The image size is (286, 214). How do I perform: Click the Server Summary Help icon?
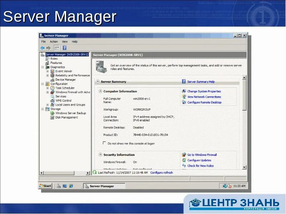pyautogui.click(x=184, y=82)
